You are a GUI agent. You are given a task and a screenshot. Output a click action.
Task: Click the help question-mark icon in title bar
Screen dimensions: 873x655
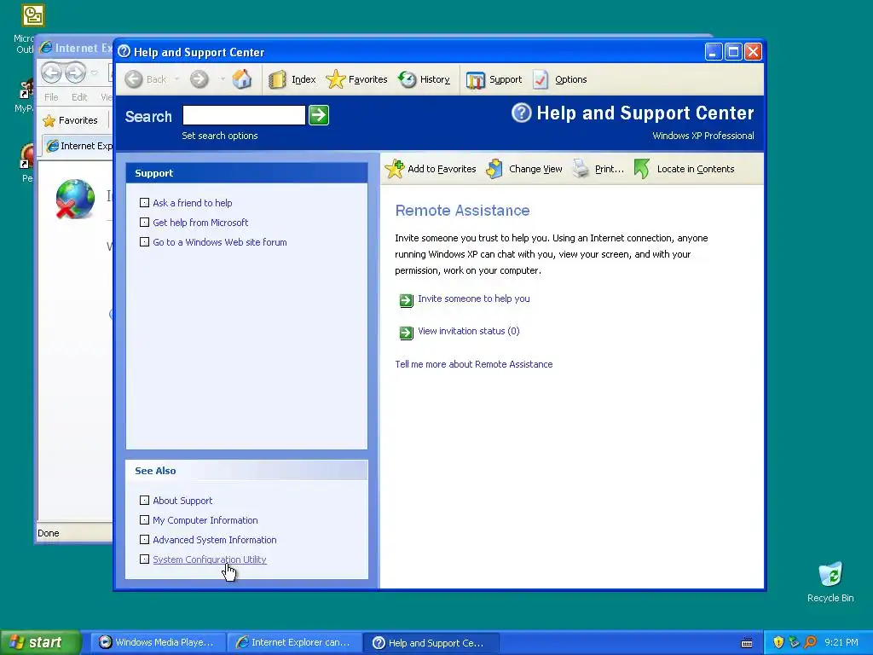(x=124, y=52)
